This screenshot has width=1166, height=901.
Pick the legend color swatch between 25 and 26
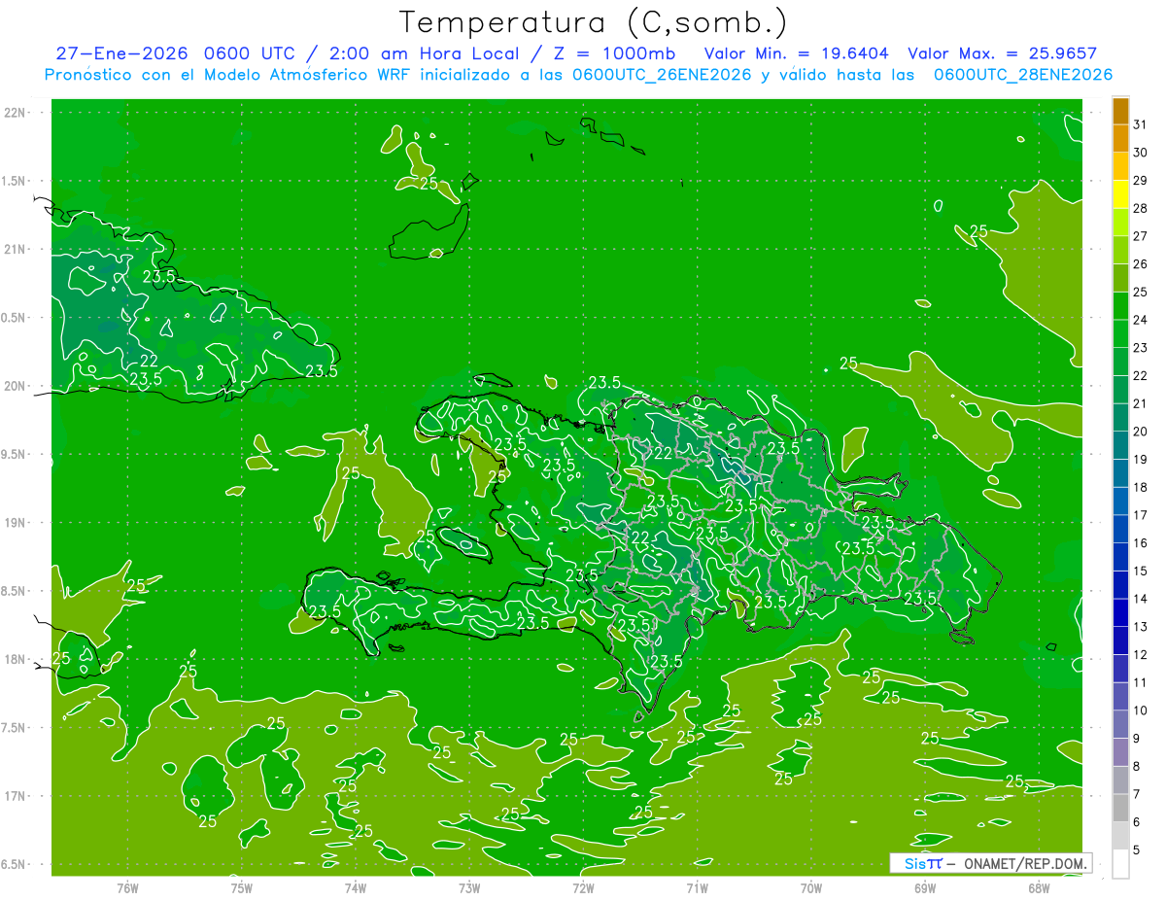click(x=1120, y=278)
